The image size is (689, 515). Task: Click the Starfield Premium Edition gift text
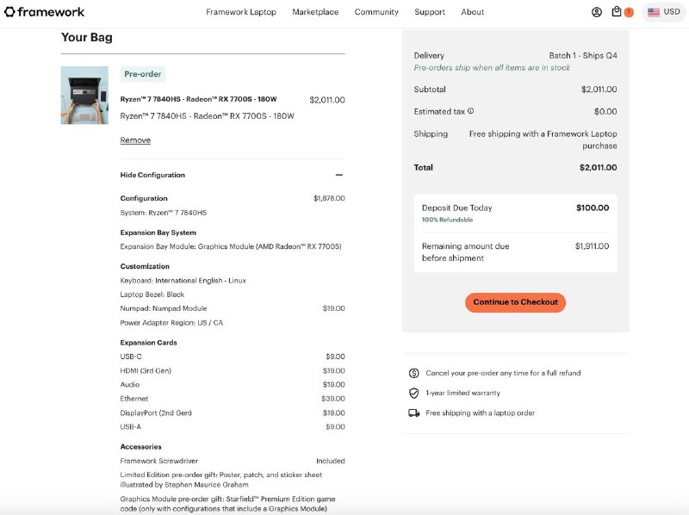click(x=227, y=504)
